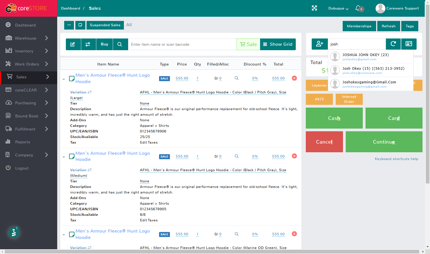The width and height of the screenshot is (430, 254).
Task: Toggle fullscreen mode icon
Action: [314, 8]
